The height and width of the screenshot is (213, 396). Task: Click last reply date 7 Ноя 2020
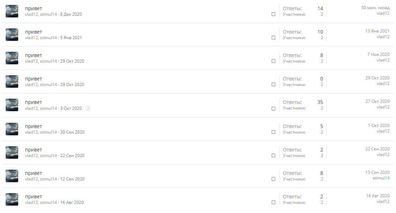[x=378, y=55]
